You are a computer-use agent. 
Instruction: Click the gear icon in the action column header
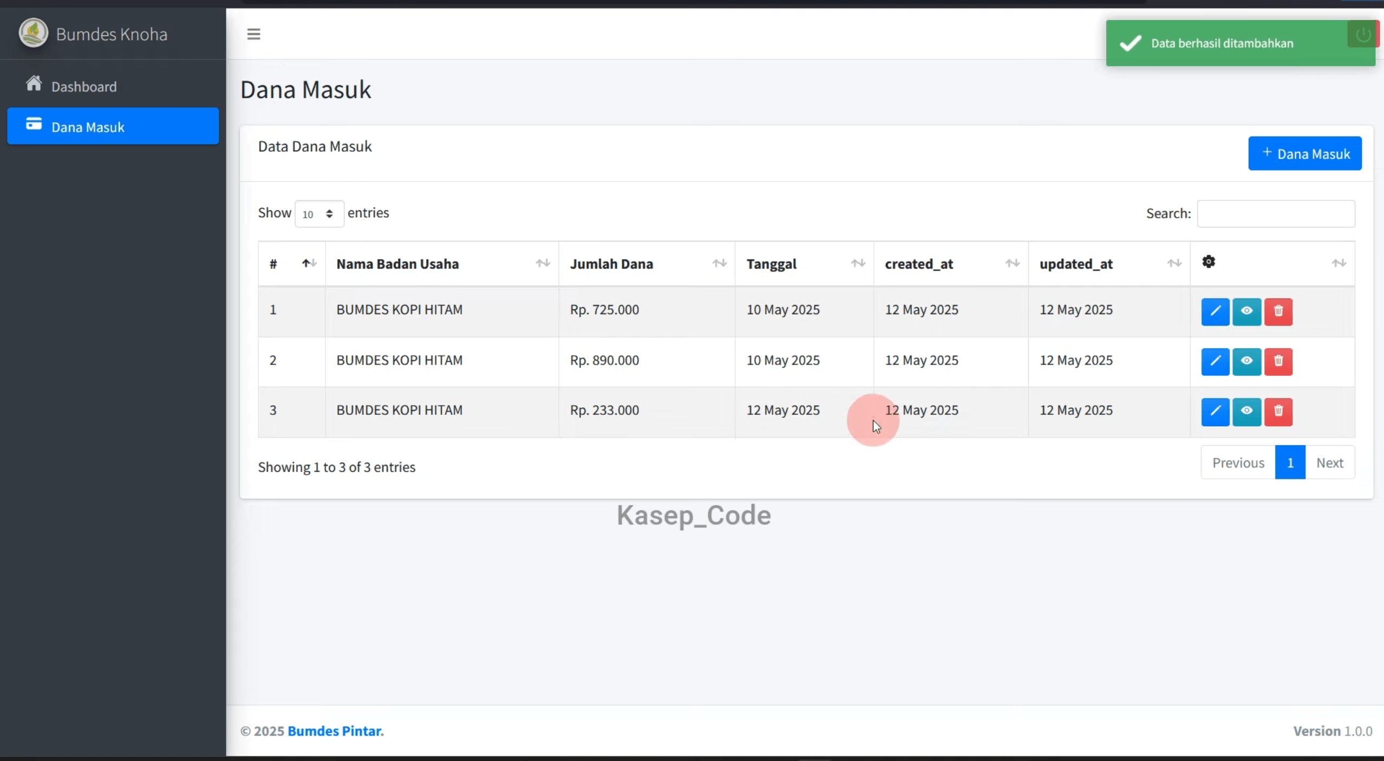coord(1208,262)
